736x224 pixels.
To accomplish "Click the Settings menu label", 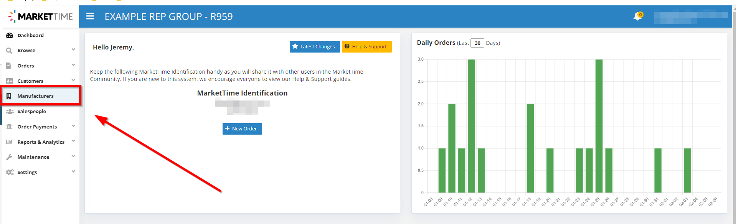I will [x=27, y=172].
